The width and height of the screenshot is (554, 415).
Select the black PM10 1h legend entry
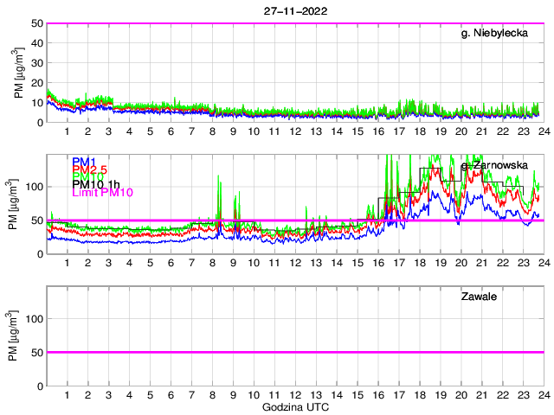click(x=96, y=185)
